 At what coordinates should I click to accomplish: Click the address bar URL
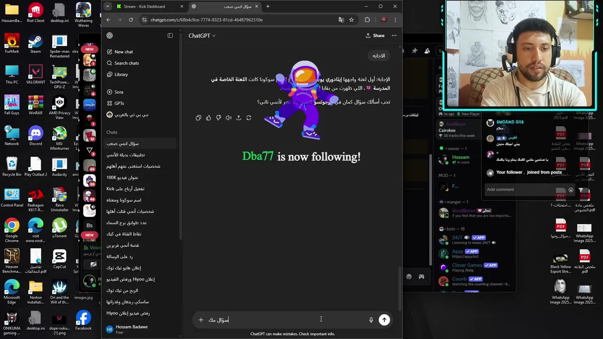[206, 20]
